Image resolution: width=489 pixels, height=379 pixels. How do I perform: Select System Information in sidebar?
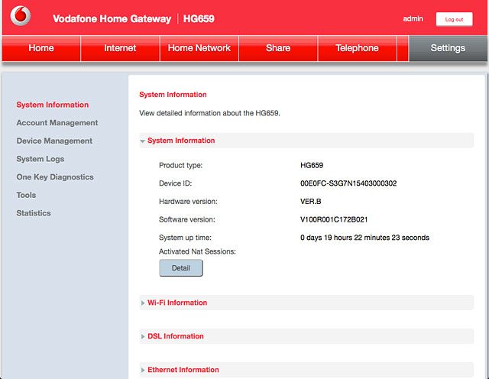53,105
